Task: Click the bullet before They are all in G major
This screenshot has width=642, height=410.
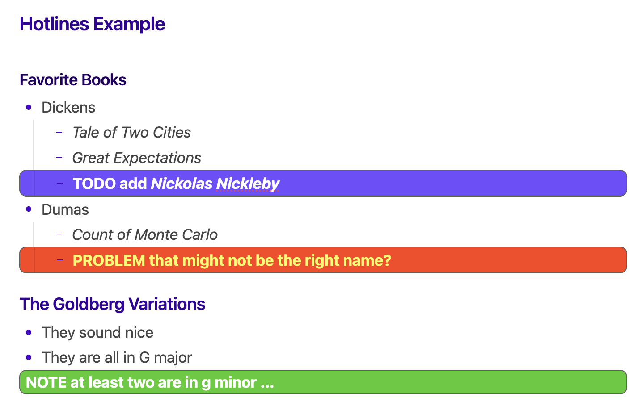Action: click(29, 357)
